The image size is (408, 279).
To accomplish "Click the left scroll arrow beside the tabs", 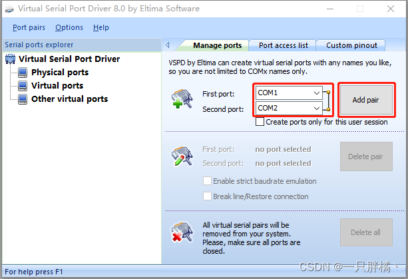I will 168,45.
